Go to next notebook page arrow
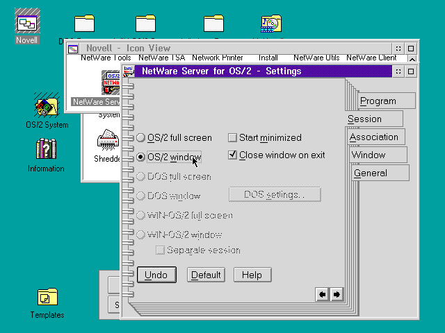This screenshot has height=333, width=445. 337,294
